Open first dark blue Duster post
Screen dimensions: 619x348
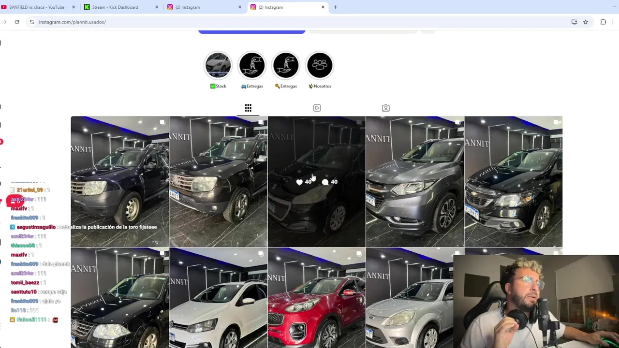point(120,181)
